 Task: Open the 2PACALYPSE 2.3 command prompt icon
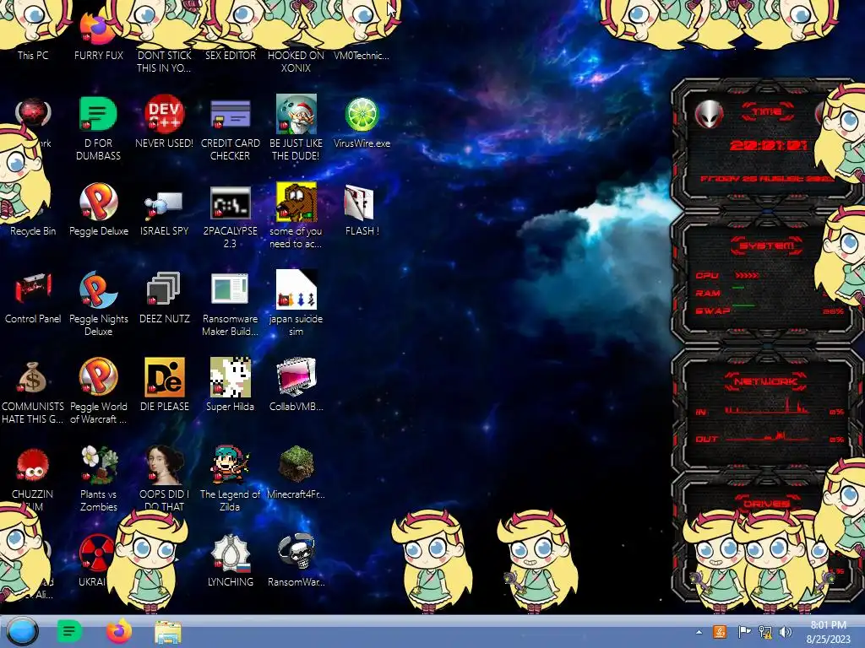[230, 202]
